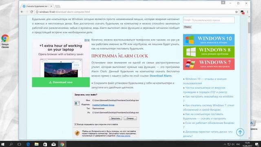Click the network icon in the tray

point(229,144)
